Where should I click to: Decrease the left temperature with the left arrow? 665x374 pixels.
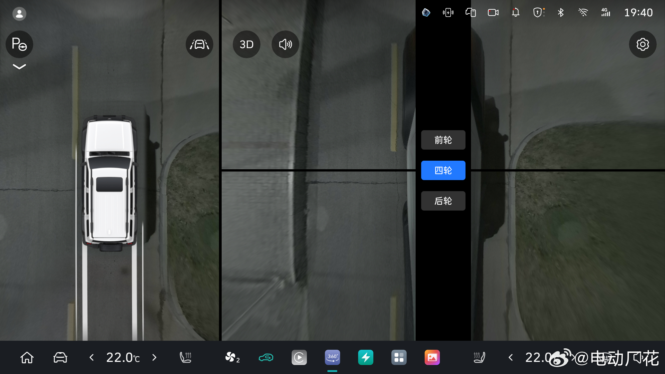point(92,357)
